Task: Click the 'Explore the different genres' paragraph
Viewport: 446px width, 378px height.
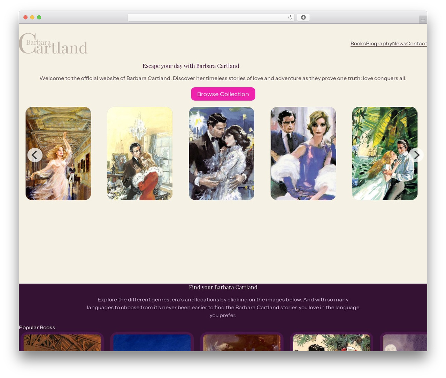Action: 223,307
